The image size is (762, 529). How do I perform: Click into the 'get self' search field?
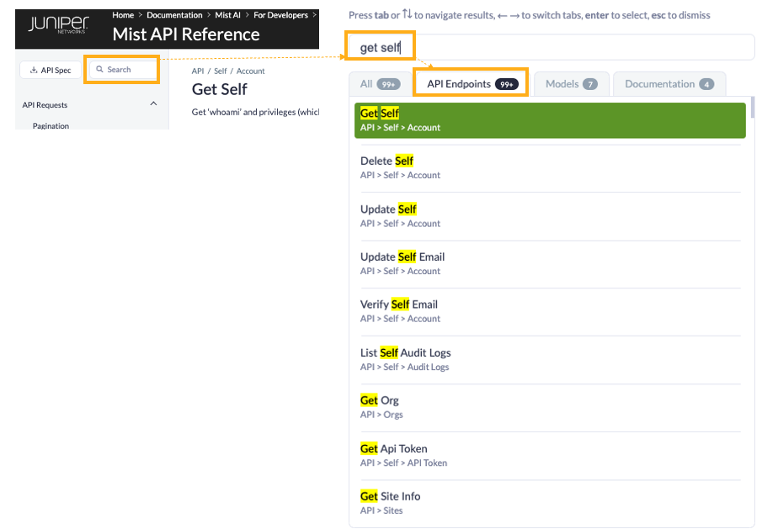point(547,48)
